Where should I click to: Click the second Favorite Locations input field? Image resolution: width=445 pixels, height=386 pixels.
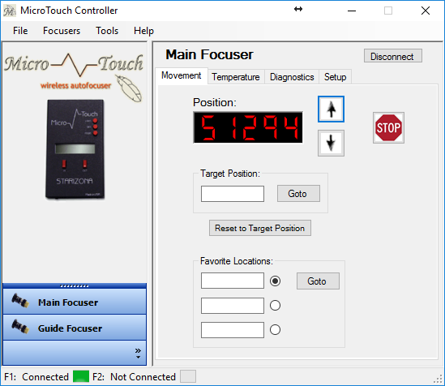point(233,306)
